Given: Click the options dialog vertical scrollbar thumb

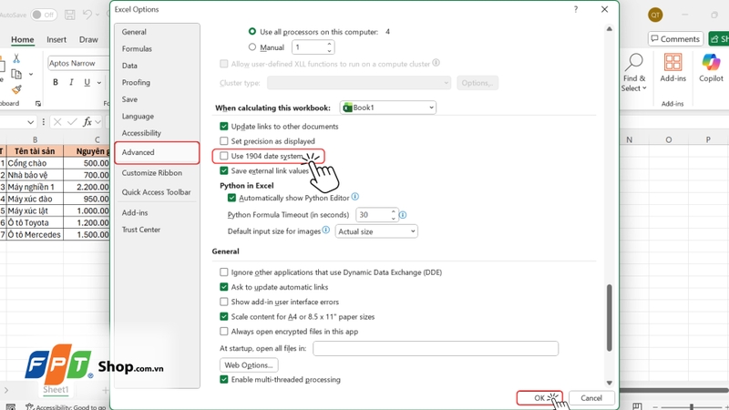Looking at the screenshot, I should click(609, 317).
